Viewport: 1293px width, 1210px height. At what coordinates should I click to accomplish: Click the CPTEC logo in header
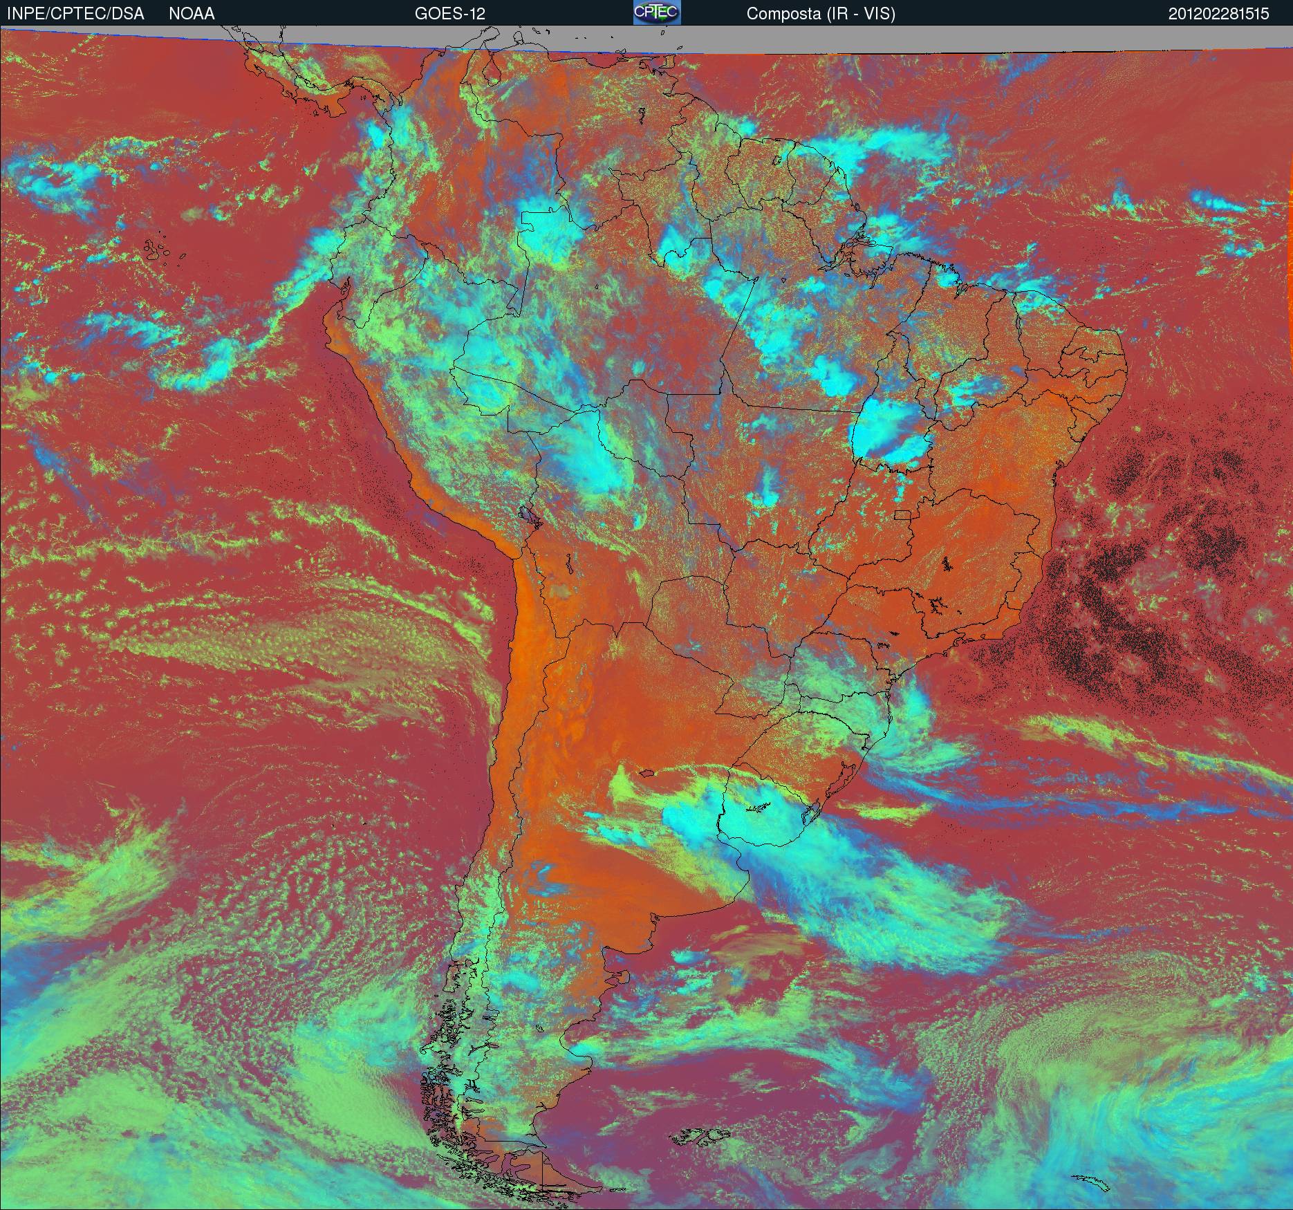click(657, 12)
